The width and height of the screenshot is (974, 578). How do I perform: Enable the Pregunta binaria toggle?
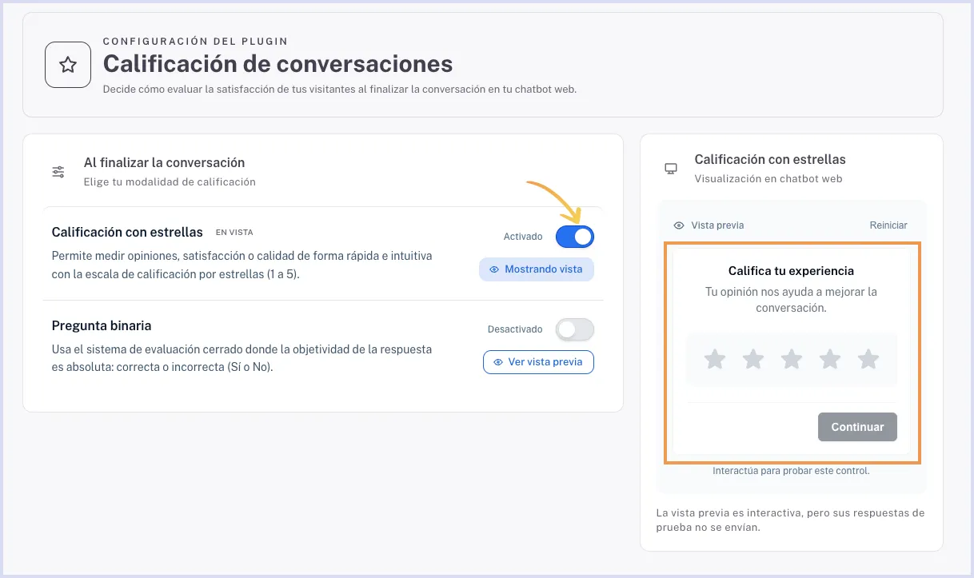point(575,329)
